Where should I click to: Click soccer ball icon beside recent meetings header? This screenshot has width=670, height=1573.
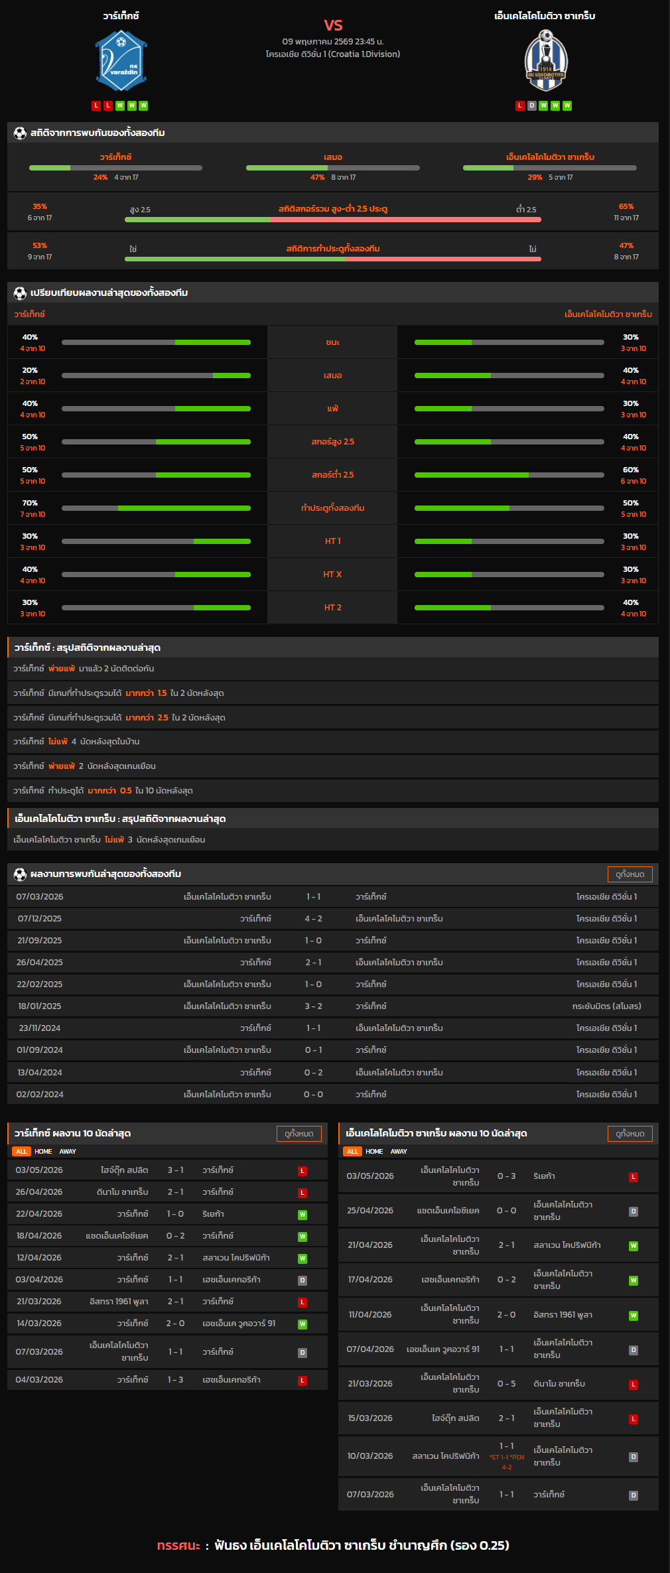point(20,874)
